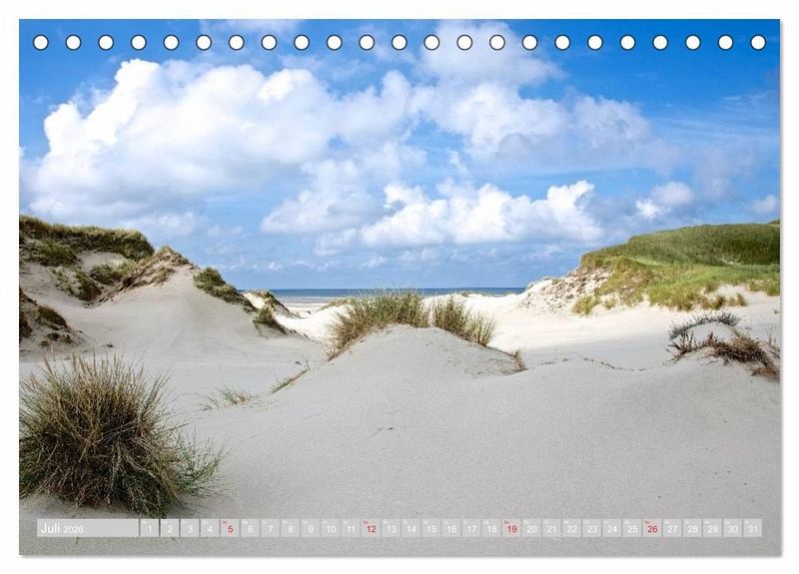Click on day number 22
The image size is (799, 574).
coord(572,528)
